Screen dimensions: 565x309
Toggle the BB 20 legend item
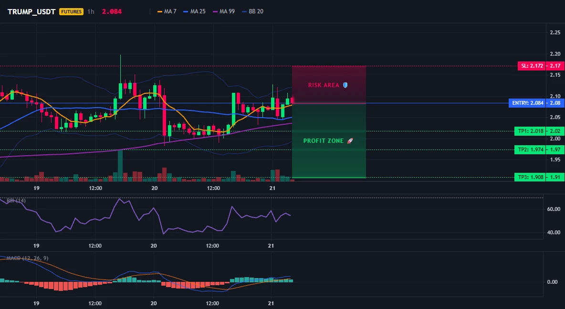point(252,11)
